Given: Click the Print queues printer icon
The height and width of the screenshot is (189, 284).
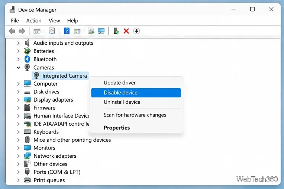Looking at the screenshot, I should (x=27, y=180).
